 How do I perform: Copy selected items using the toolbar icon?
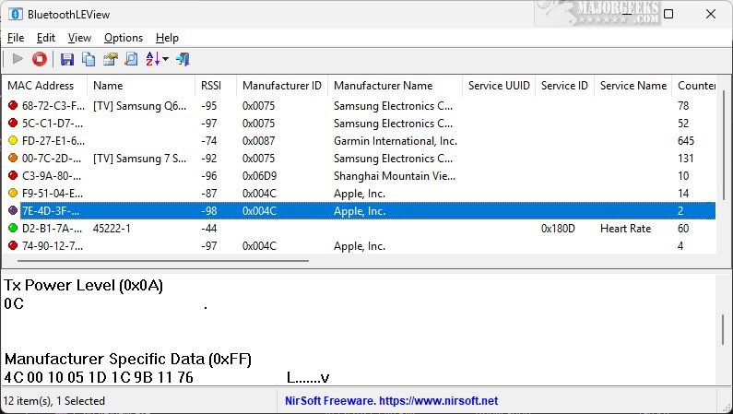pyautogui.click(x=89, y=59)
